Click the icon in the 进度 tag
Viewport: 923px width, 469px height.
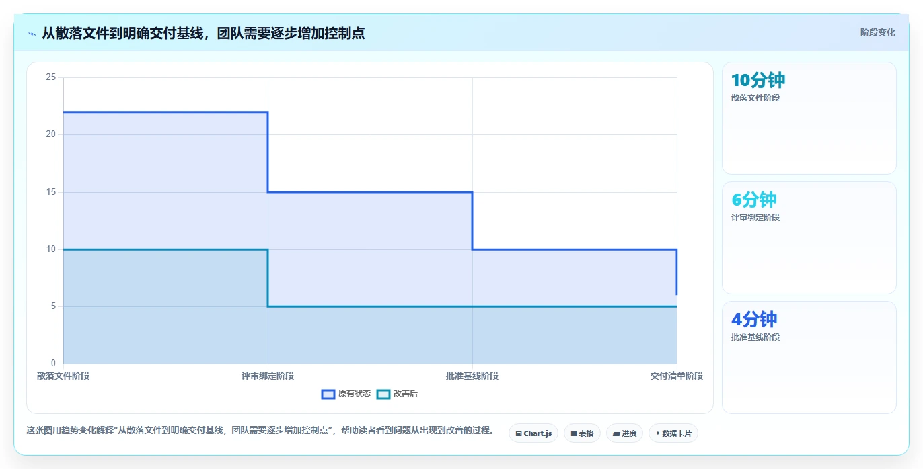[616, 434]
